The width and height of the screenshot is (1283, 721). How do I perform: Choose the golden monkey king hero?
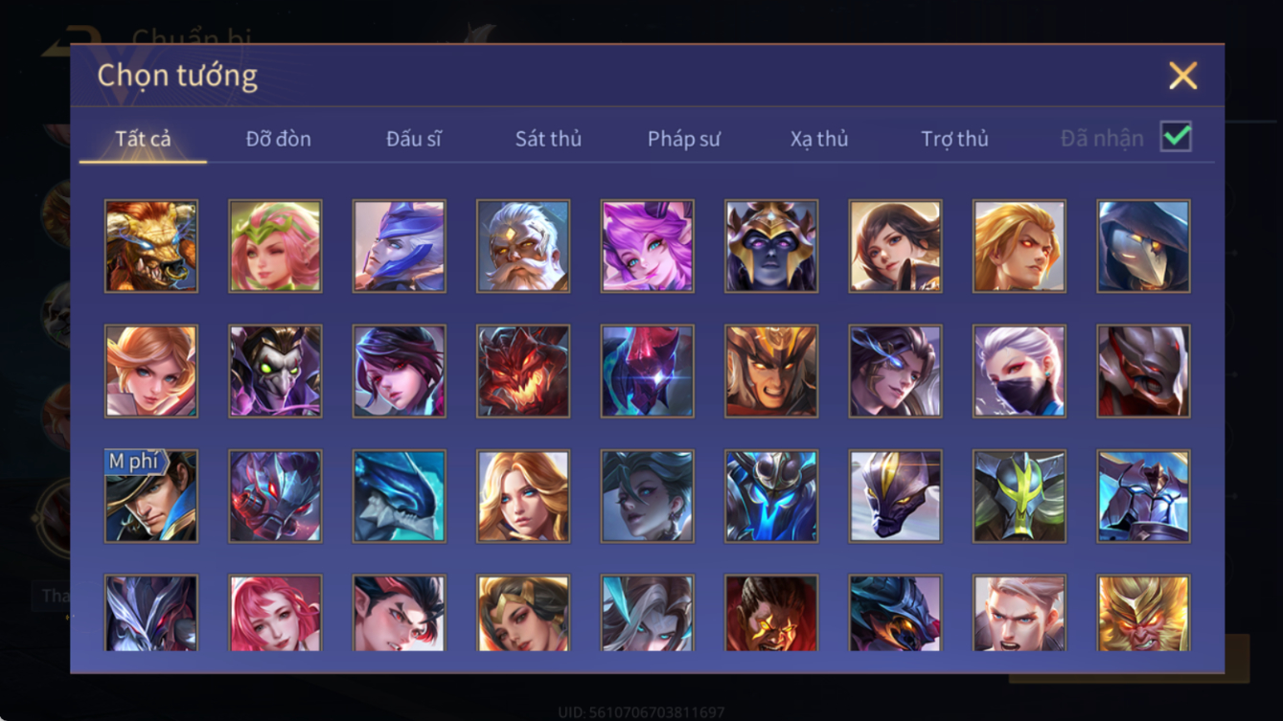coord(1144,613)
